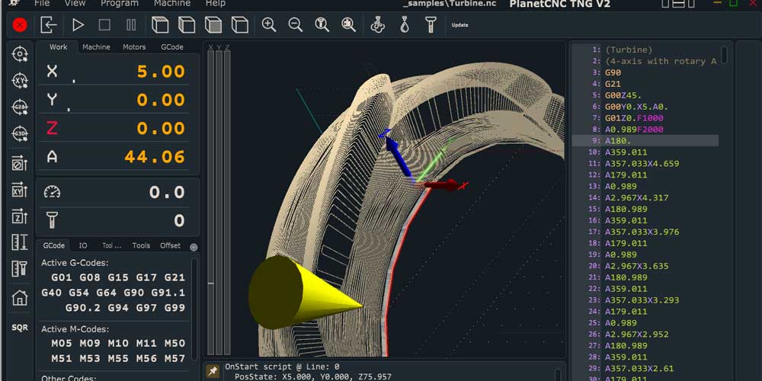Select G-code line 9 'A180.'
The width and height of the screenshot is (762, 381).
click(645, 141)
